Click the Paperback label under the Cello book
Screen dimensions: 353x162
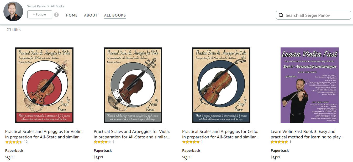pos(191,150)
